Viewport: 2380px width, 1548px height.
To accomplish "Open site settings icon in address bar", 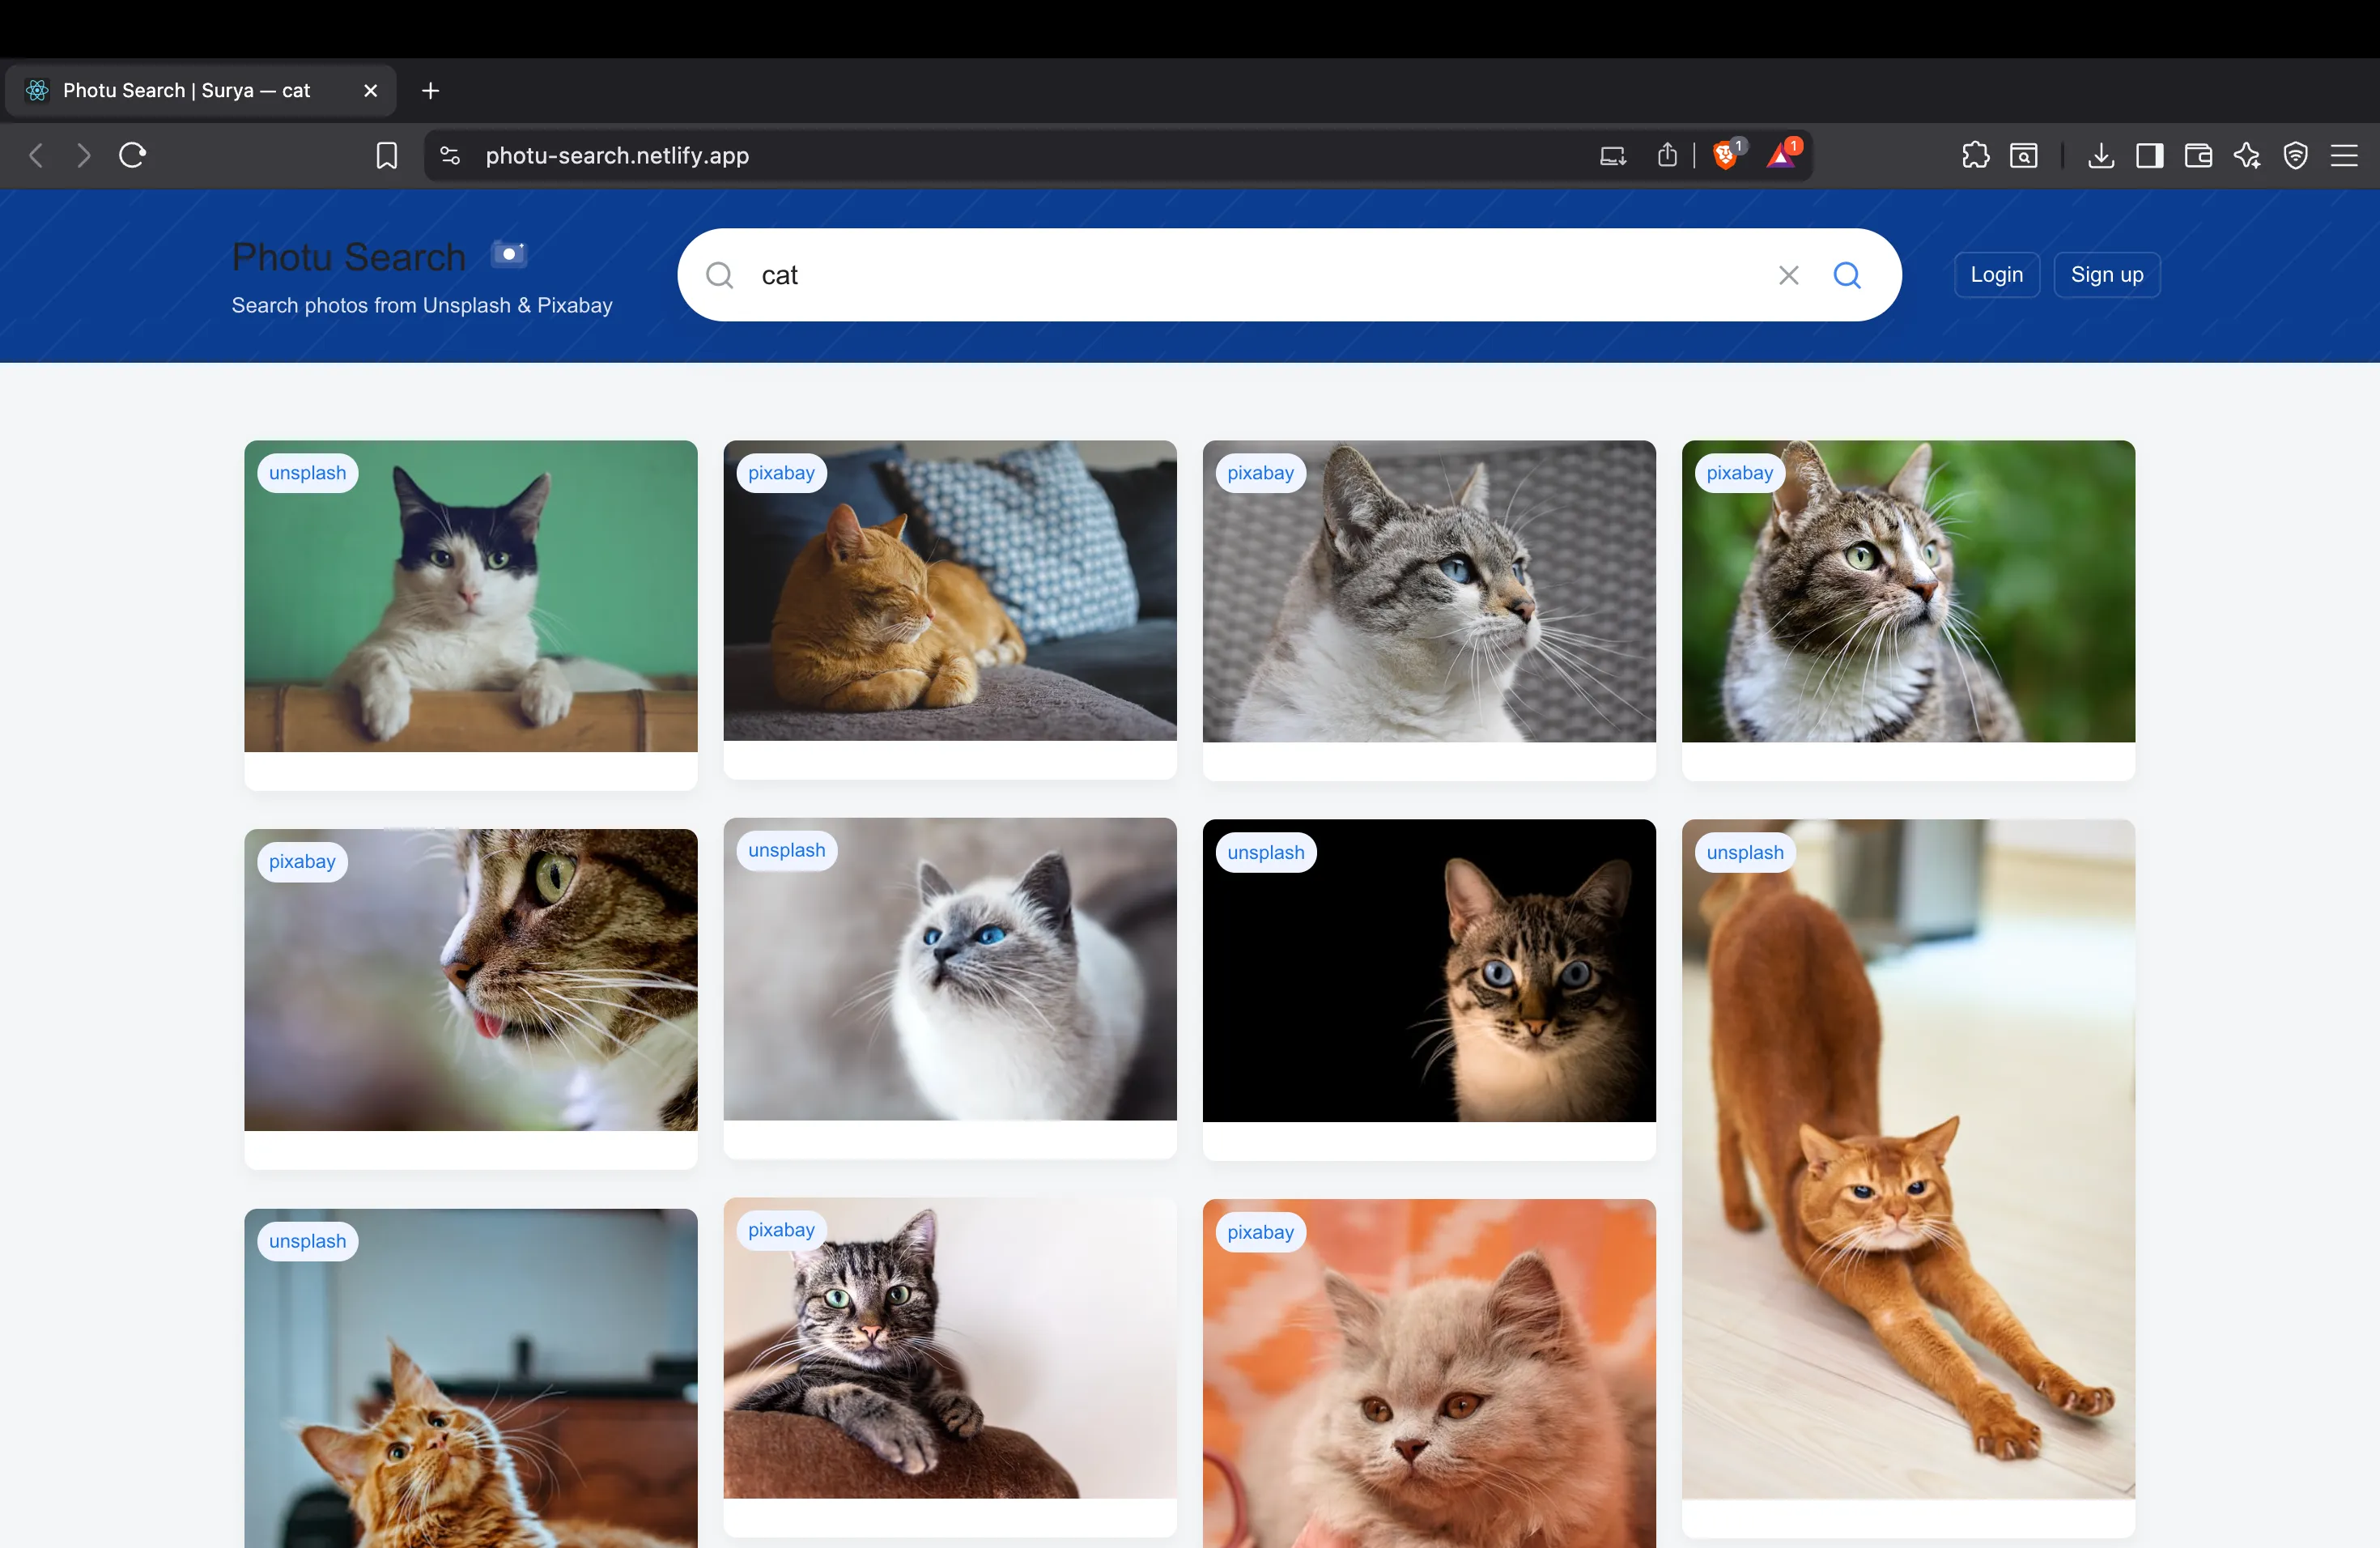I will coord(450,155).
